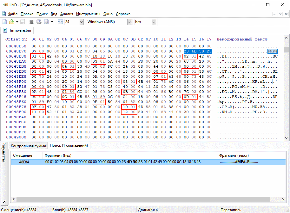The height and width of the screenshot is (213, 290).
Task: Open the Поиск menu
Action: click(x=42, y=14)
